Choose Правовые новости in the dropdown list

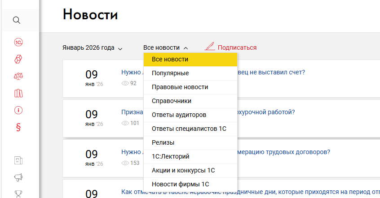180,87
